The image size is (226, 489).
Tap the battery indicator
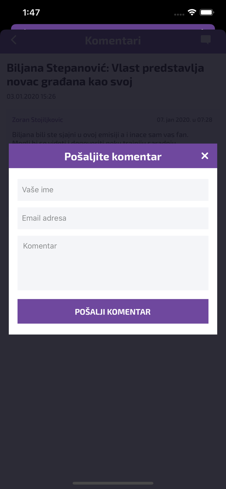[x=206, y=12]
